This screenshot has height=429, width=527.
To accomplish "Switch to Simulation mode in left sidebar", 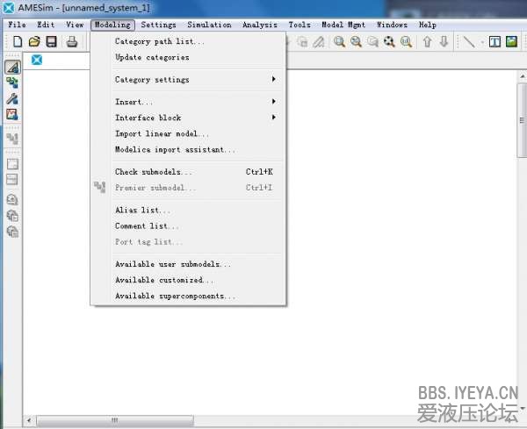I will (x=12, y=114).
